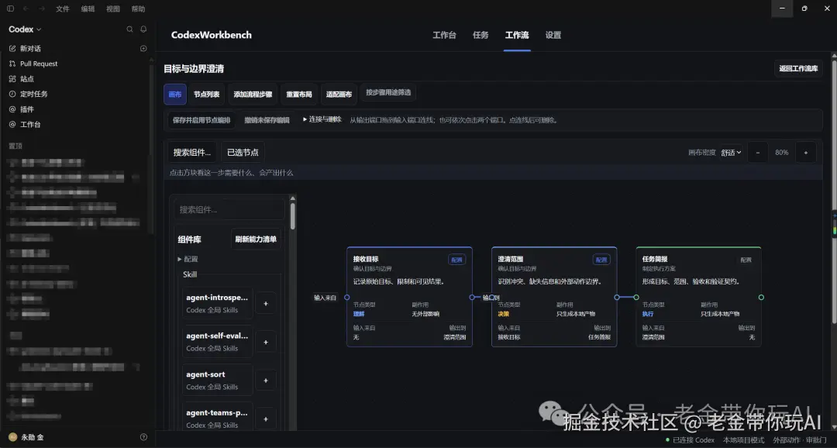Screen dimensions: 837x448
Task: Toggle the sidebar panel icon
Action: (10, 9)
